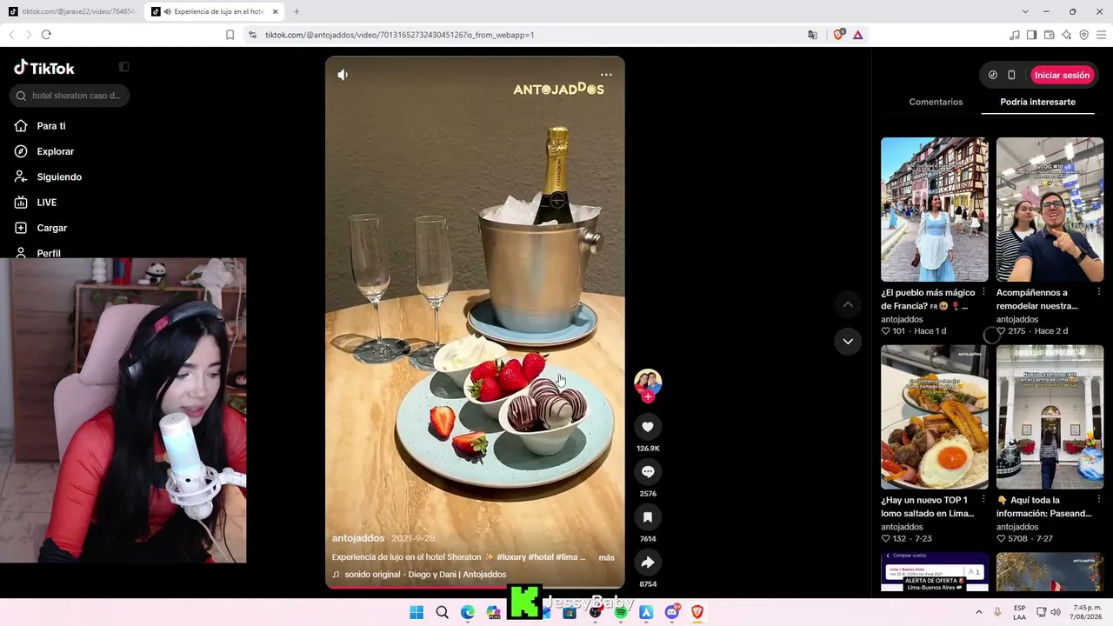Viewport: 1113px width, 626px height.
Task: Switch to the Comentarios tab
Action: pos(936,102)
